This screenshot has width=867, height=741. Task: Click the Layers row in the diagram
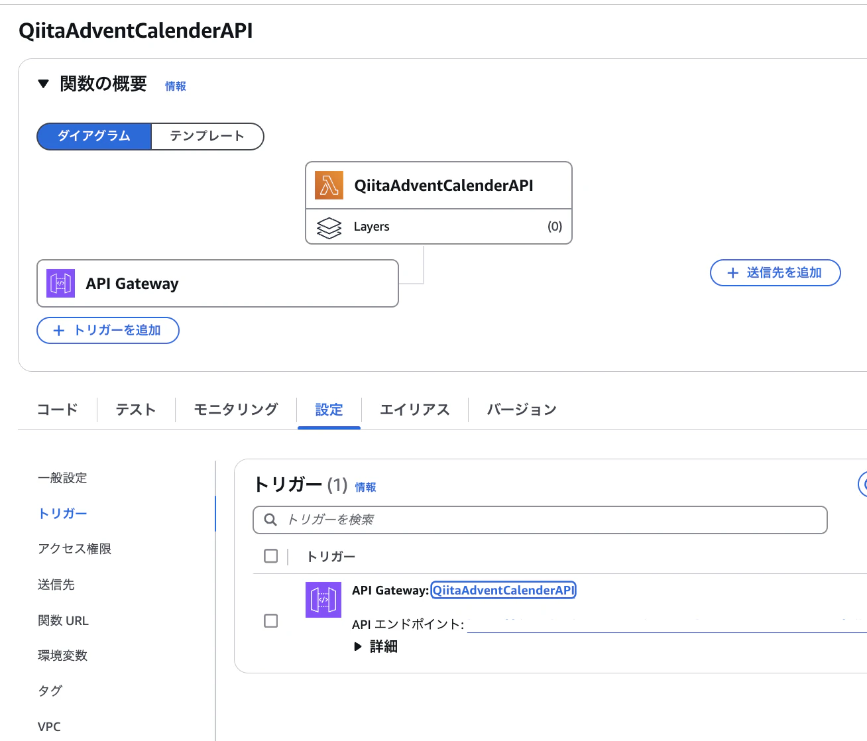pyautogui.click(x=439, y=227)
